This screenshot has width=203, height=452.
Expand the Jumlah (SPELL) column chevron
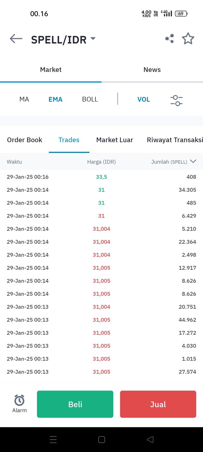click(x=193, y=161)
